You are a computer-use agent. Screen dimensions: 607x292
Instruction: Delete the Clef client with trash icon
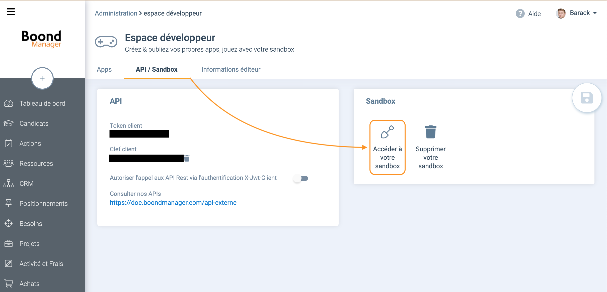point(187,158)
